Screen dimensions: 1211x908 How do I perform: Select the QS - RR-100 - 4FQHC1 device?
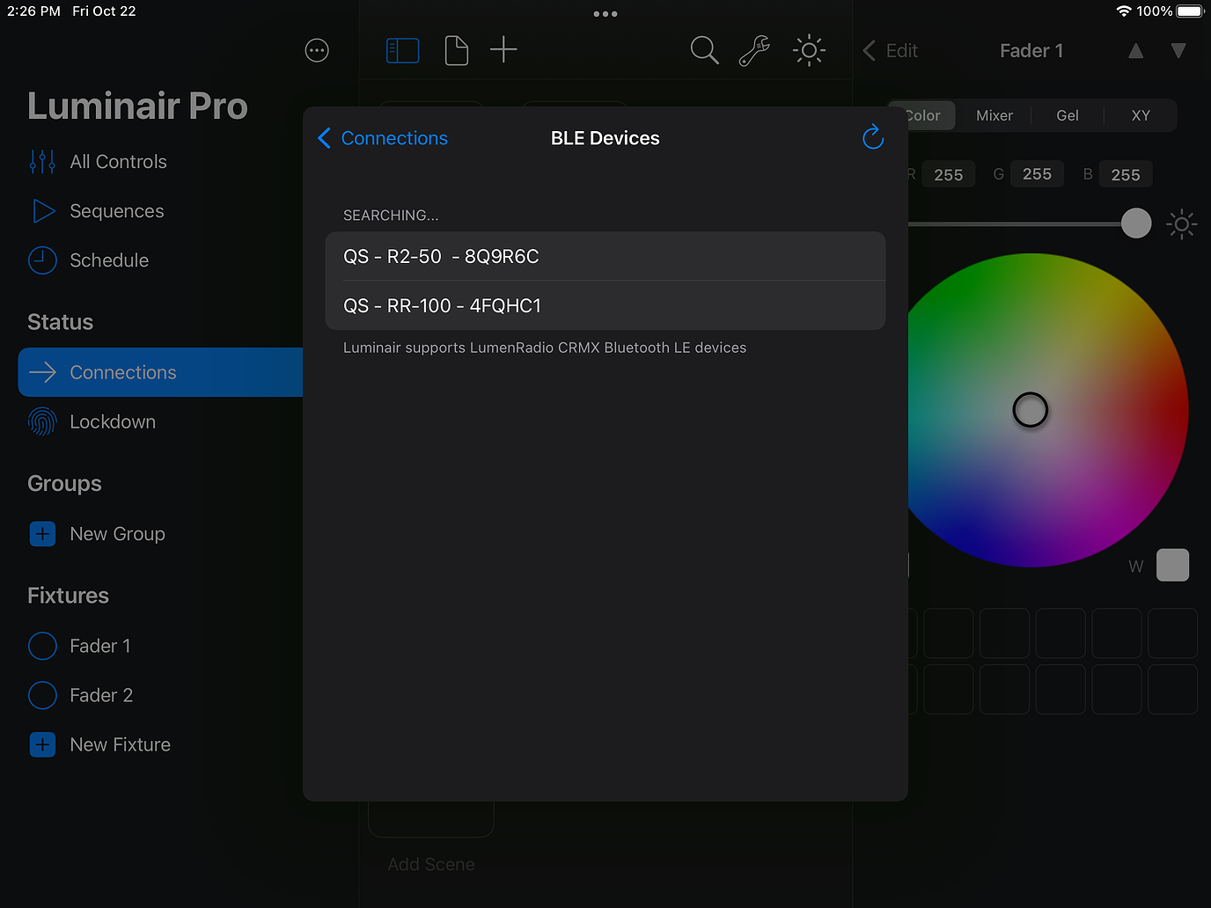pyautogui.click(x=605, y=305)
